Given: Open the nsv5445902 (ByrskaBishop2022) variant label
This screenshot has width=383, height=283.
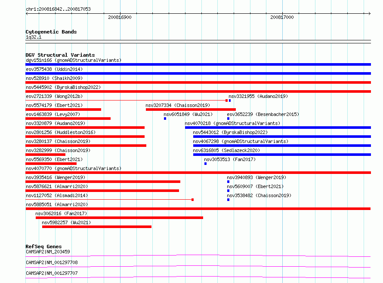Looking at the screenshot, I should (63, 87).
